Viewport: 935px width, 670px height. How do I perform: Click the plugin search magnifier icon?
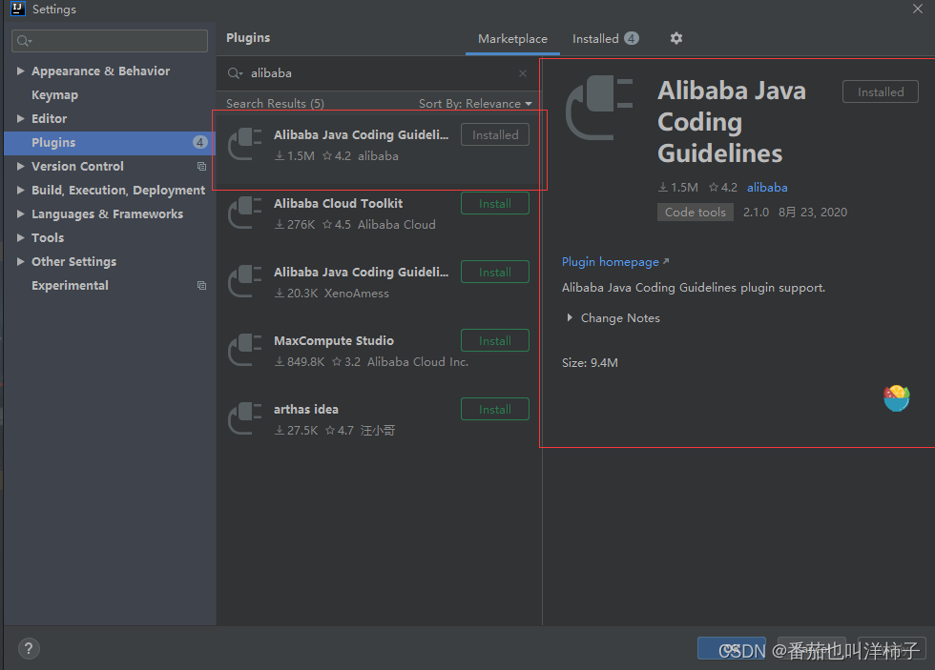(x=235, y=73)
